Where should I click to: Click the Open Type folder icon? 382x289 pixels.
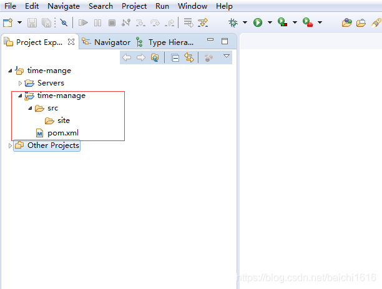(346, 22)
